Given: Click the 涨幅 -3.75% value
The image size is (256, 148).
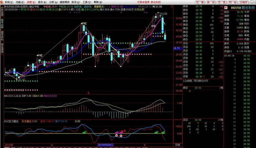Looking at the screenshot, I should click(239, 20).
